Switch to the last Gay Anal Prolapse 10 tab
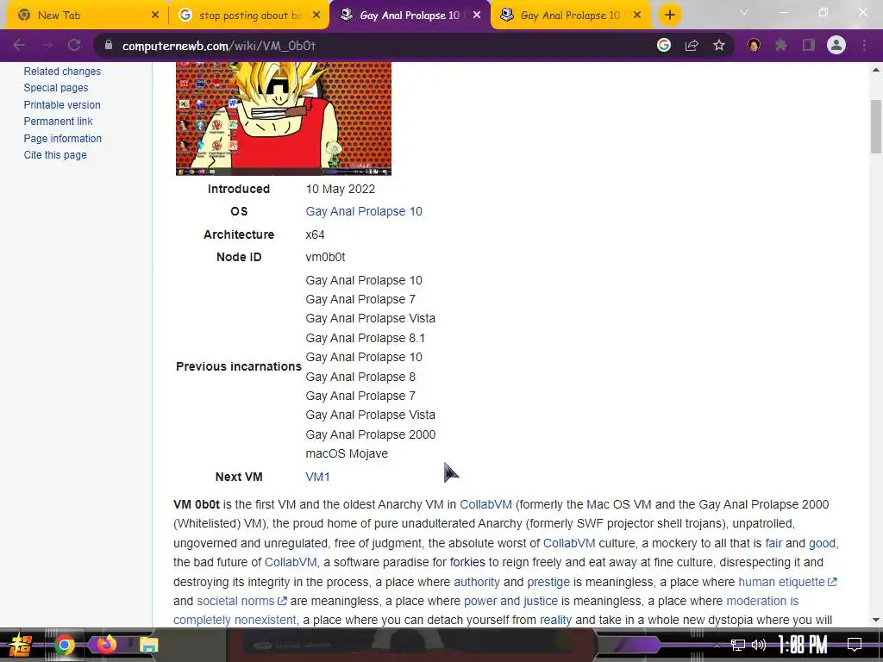The height and width of the screenshot is (662, 883). tap(569, 16)
